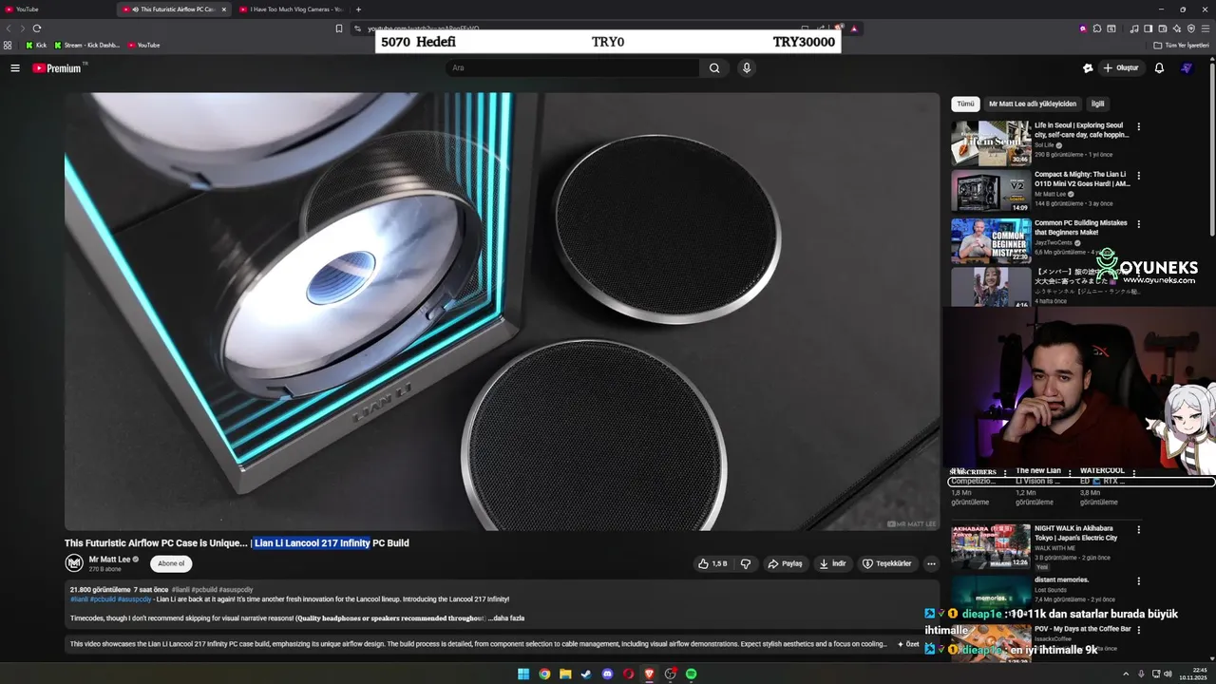Image resolution: width=1216 pixels, height=684 pixels.
Task: Open NIGHT WALK in Akihabara thumbnail
Action: point(991,546)
